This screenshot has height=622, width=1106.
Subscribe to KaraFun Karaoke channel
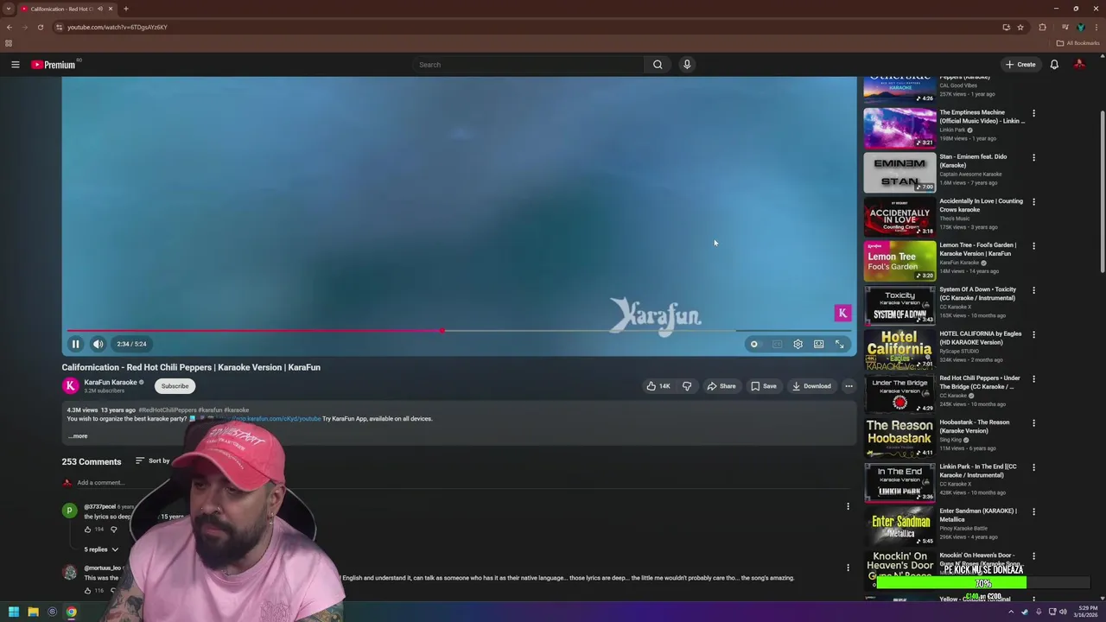tap(175, 386)
